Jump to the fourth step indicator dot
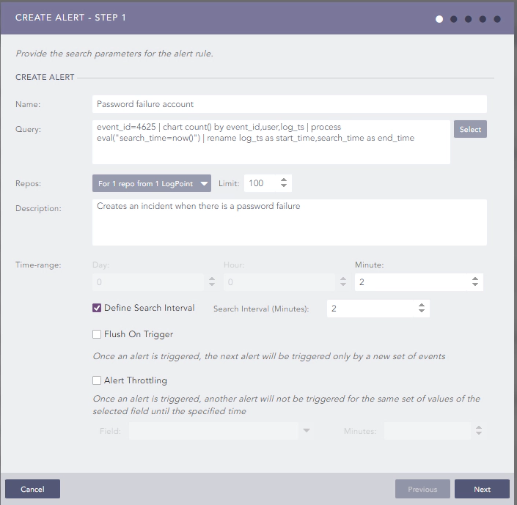The height and width of the screenshot is (505, 517). pyautogui.click(x=483, y=19)
